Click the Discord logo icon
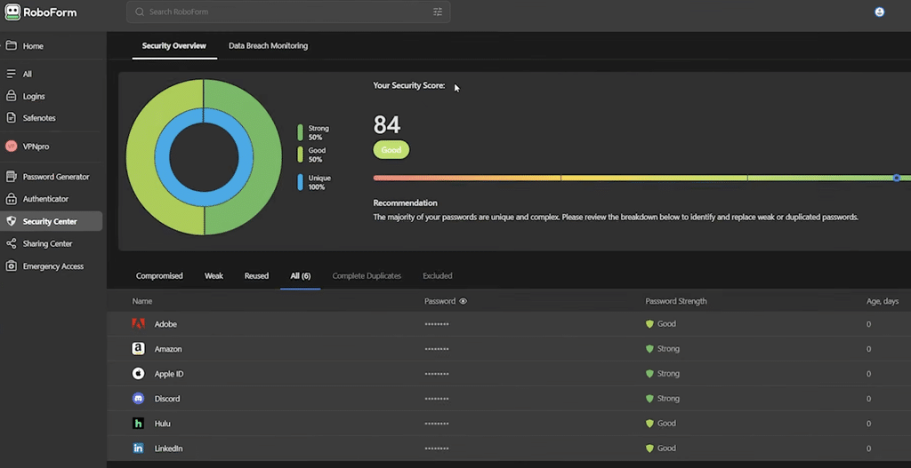This screenshot has width=911, height=468. [x=138, y=399]
